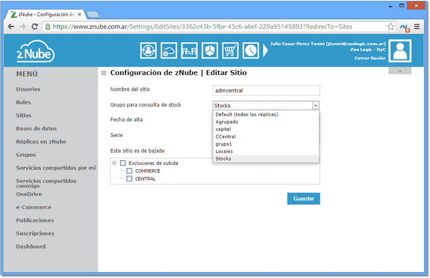This screenshot has height=278, width=430.
Task: Go back with the browser back arrow
Action: click(11, 26)
